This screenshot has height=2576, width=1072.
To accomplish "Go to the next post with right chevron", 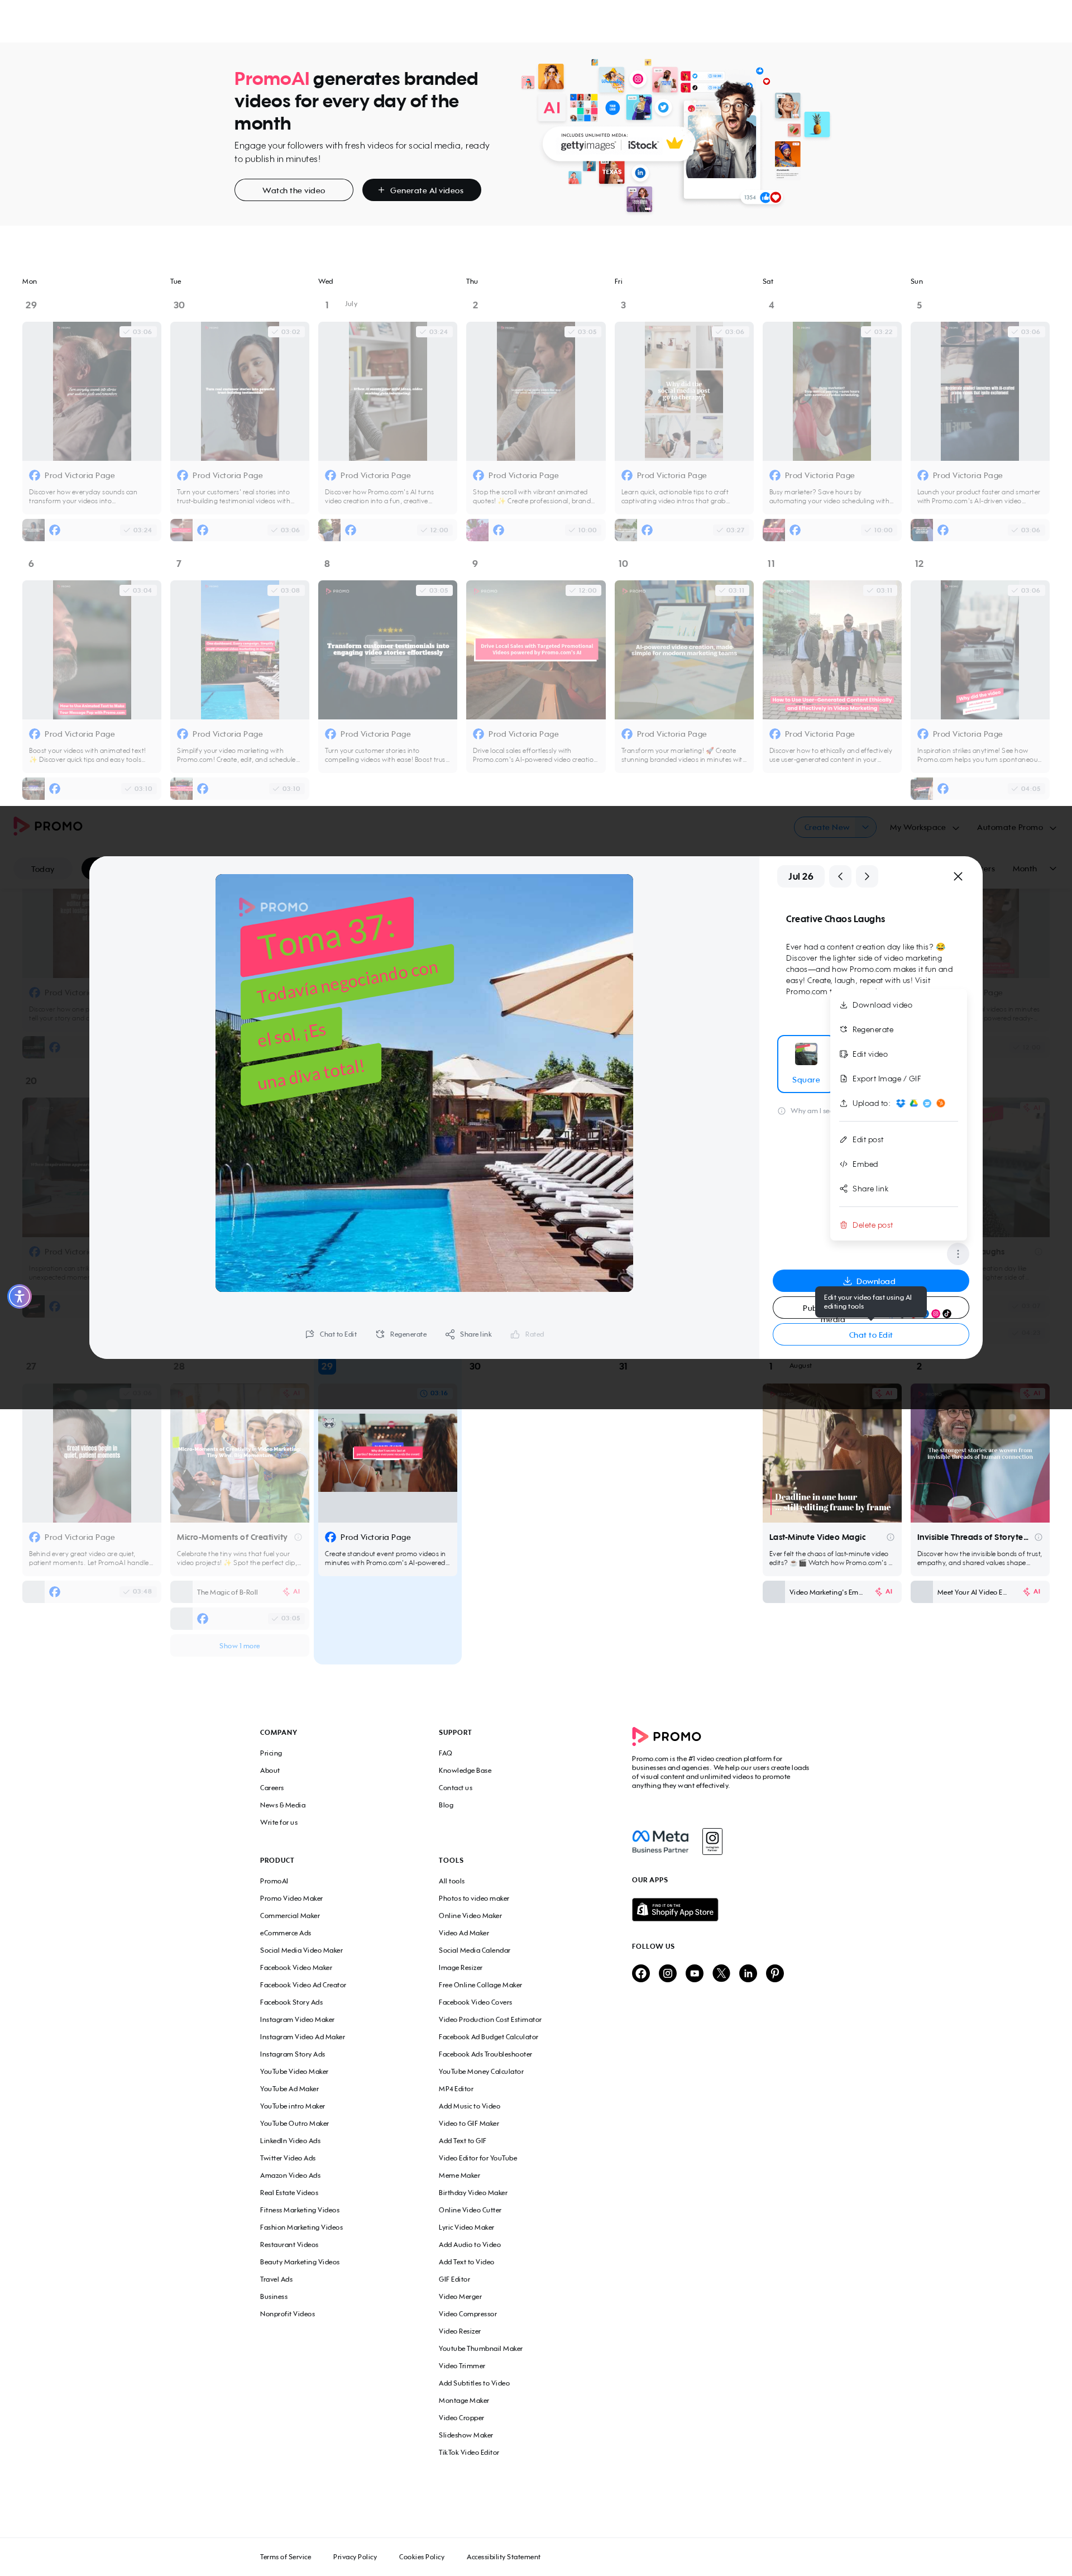I will pos(866,876).
